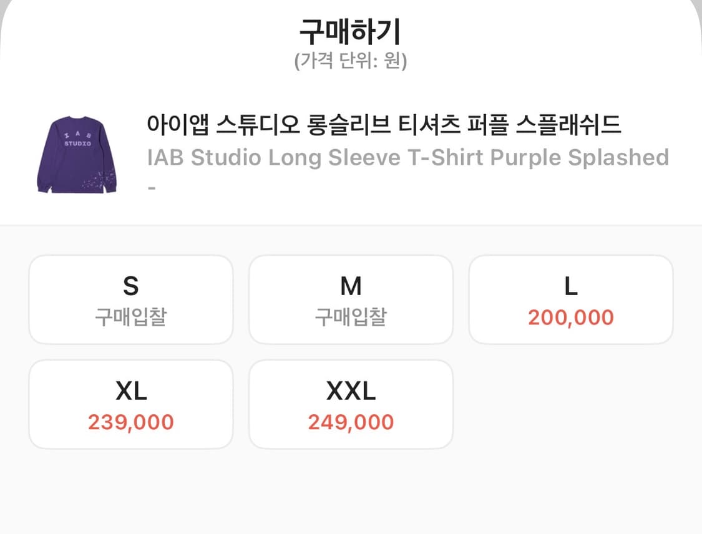Viewport: 702px width, 534px height.
Task: Click the 구매입찰 label under S
Action: coord(130,316)
